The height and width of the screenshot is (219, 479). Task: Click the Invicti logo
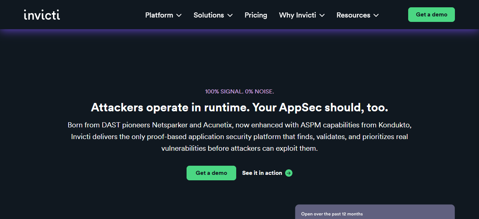(x=42, y=15)
